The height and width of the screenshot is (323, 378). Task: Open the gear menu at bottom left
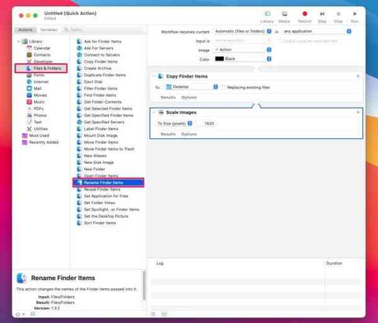(20, 314)
